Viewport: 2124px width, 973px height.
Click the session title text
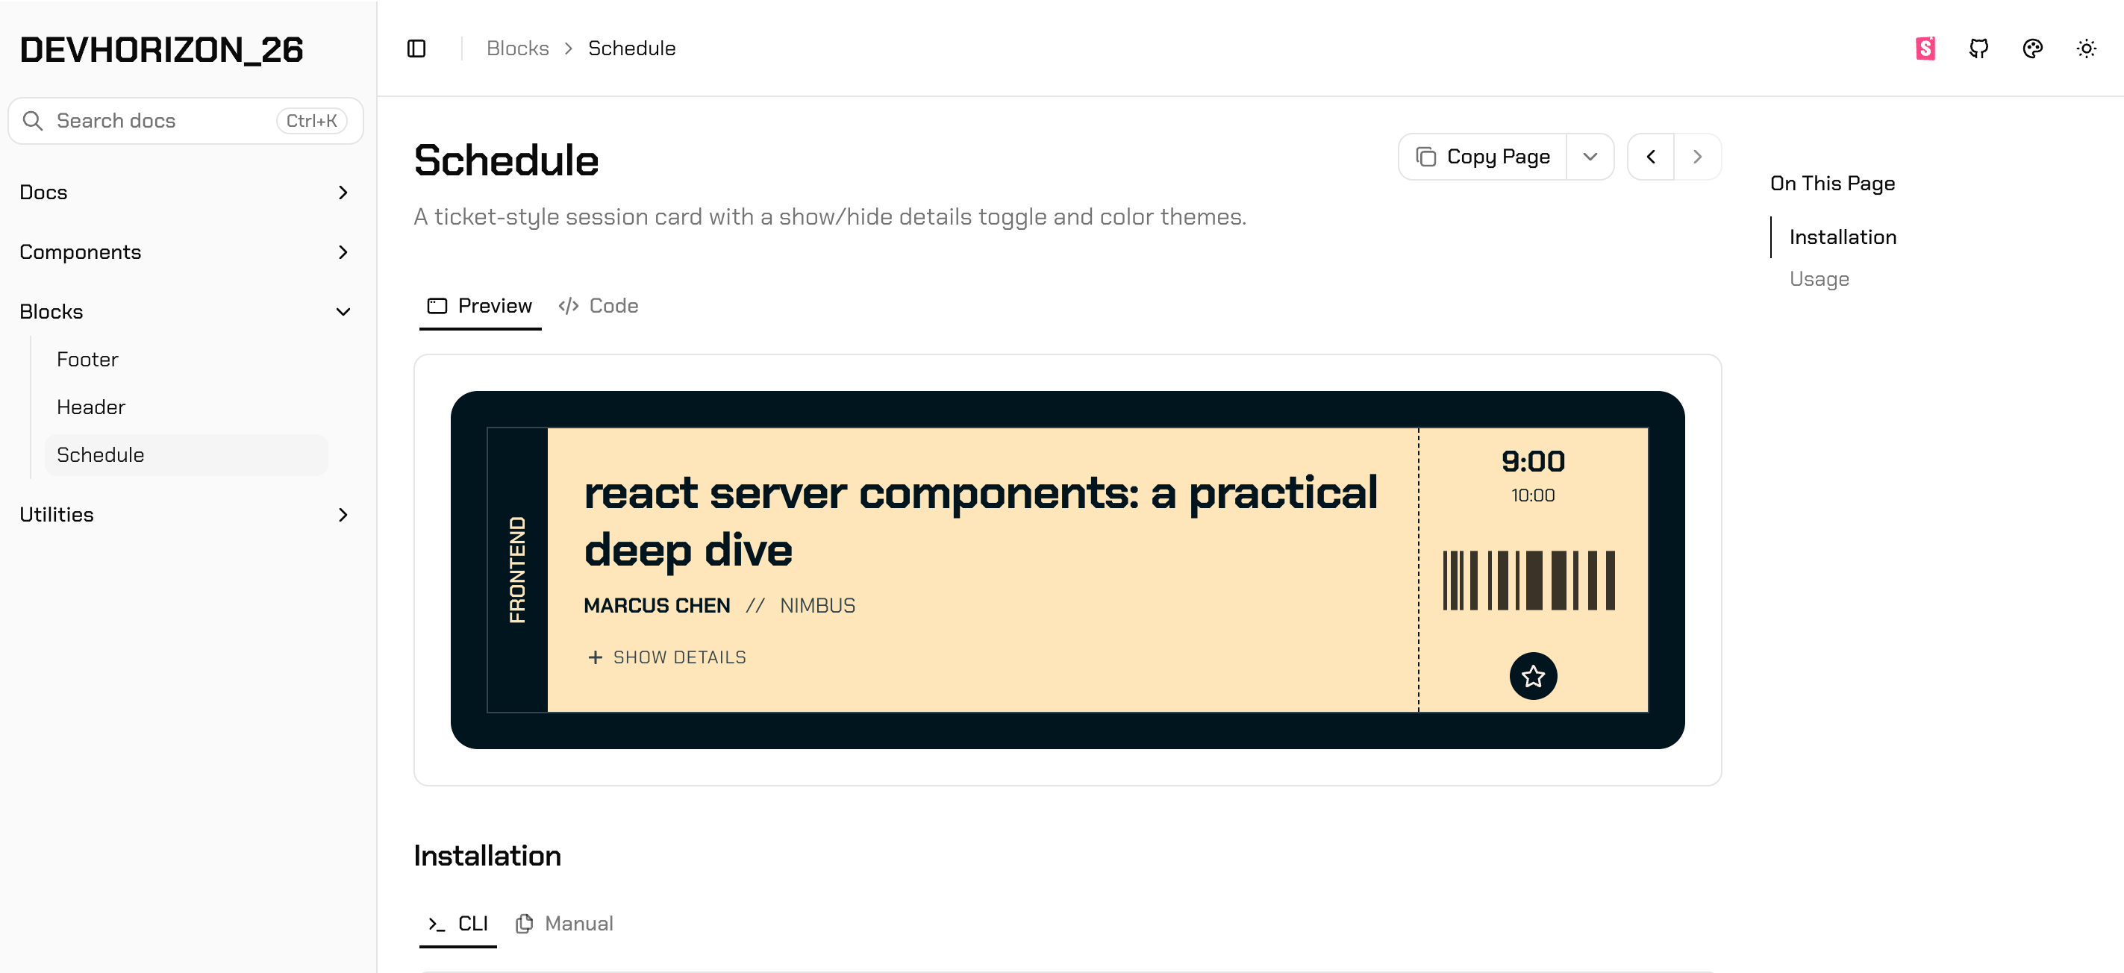[x=981, y=521]
